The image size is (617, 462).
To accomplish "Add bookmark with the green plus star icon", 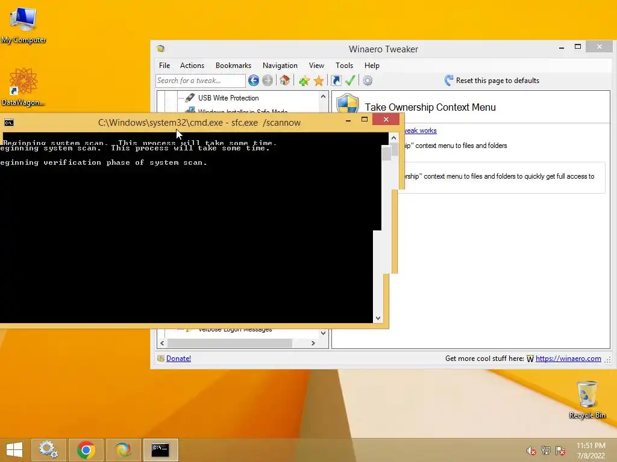I will pos(304,81).
